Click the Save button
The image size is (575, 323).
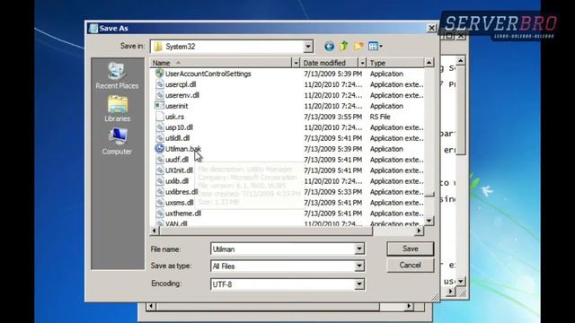(410, 249)
